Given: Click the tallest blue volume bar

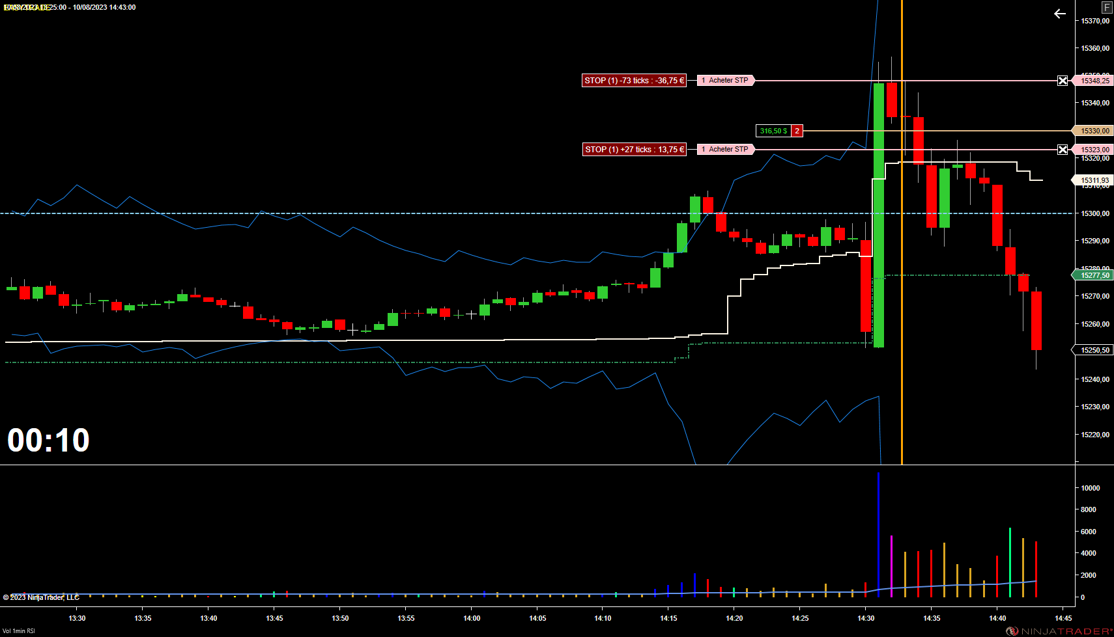Looking at the screenshot, I should pos(878,535).
